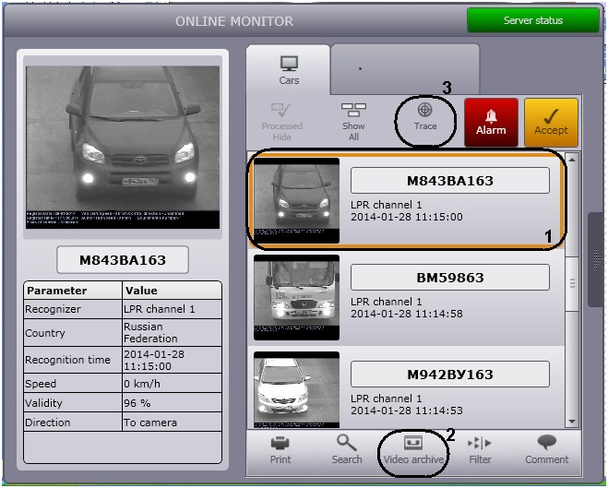
Task: Select the BM59863 bus thumbnail
Action: pos(297,297)
